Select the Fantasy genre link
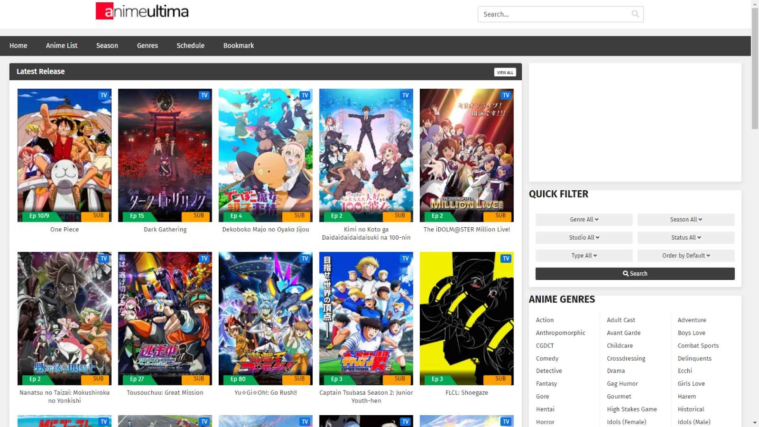The image size is (759, 427). click(x=546, y=384)
